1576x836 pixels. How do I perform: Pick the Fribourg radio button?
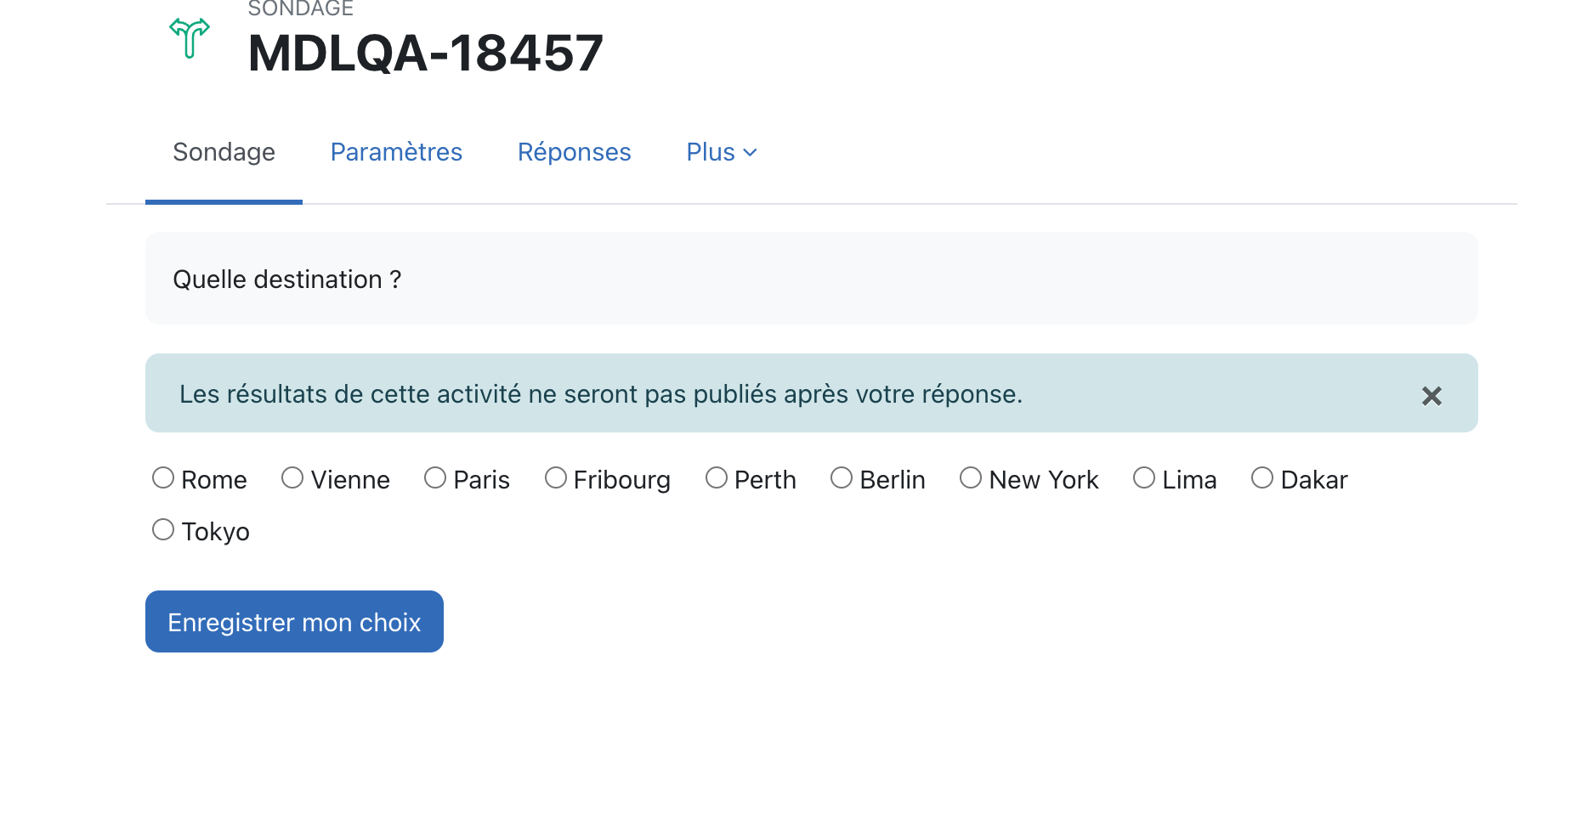click(x=556, y=478)
